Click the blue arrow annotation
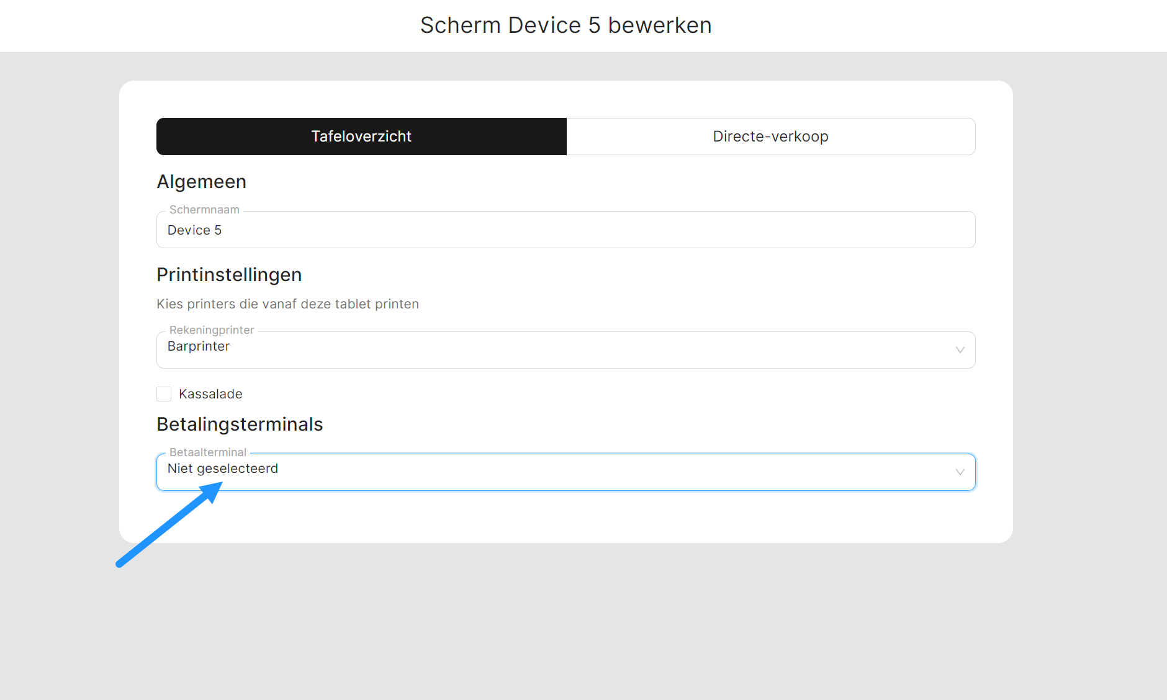Image resolution: width=1167 pixels, height=700 pixels. [x=168, y=526]
